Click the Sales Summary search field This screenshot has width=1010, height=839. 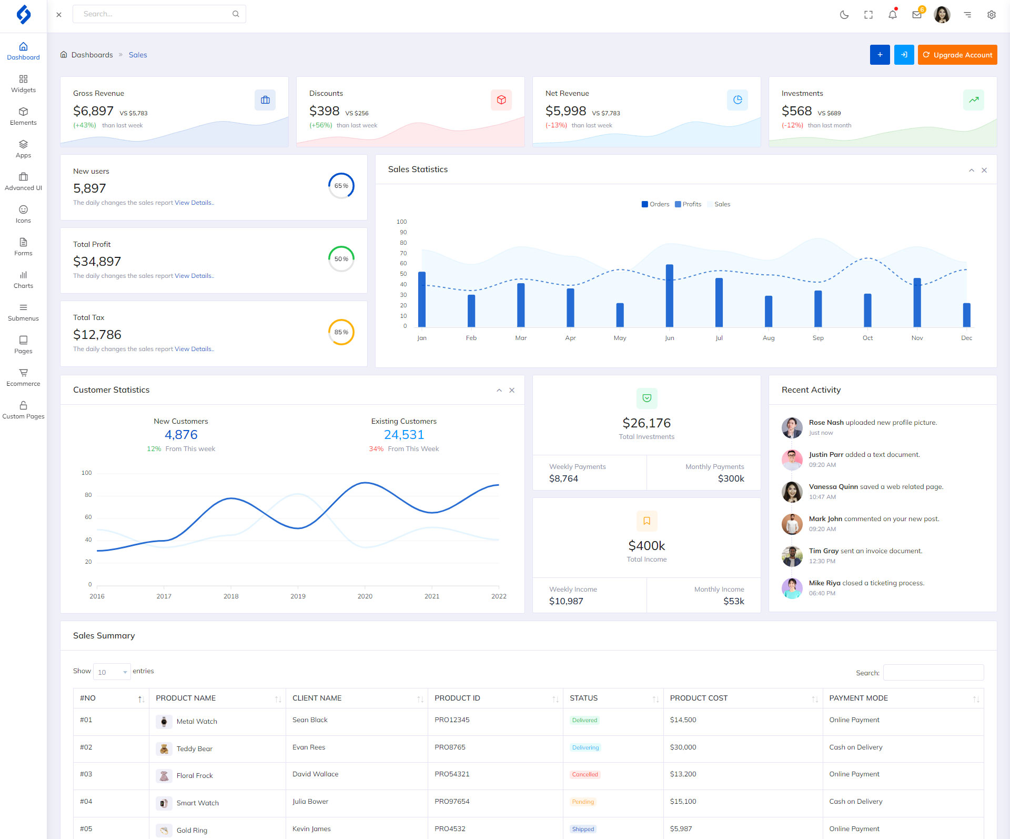point(933,673)
